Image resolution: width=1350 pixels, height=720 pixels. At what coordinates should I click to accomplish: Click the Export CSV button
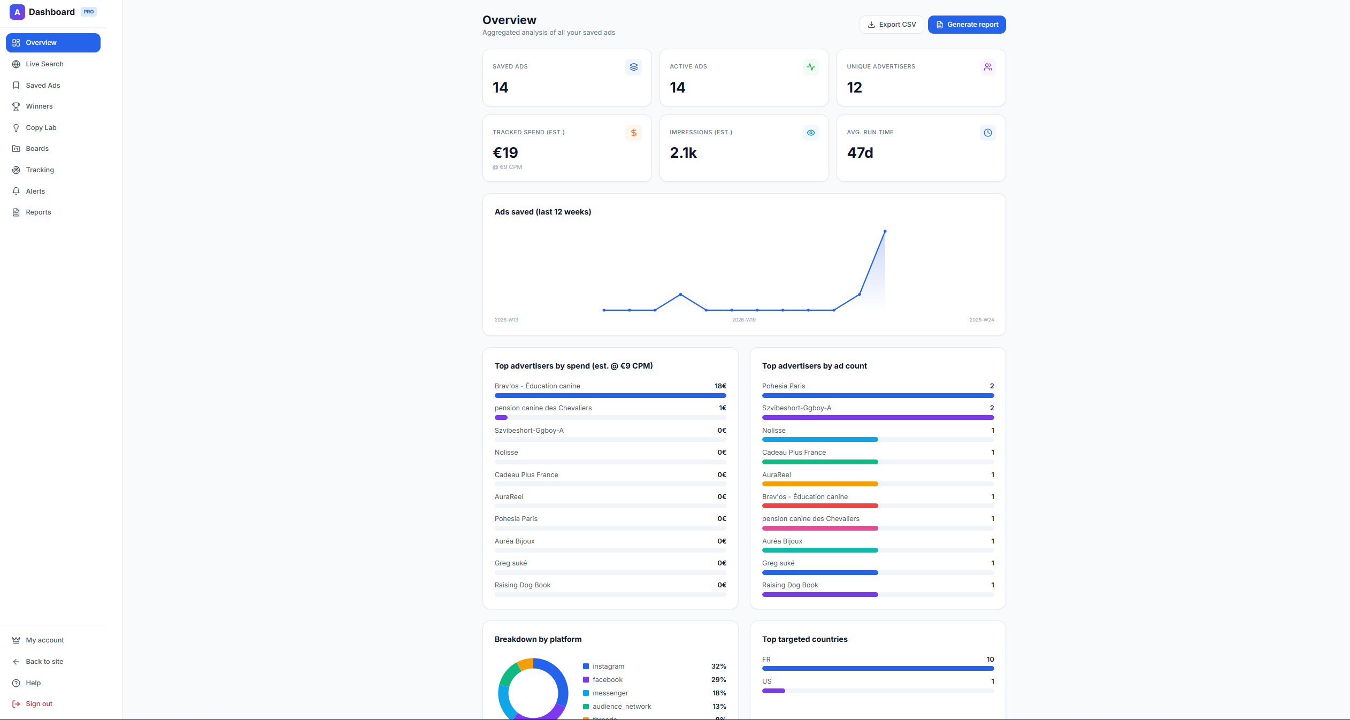[892, 25]
